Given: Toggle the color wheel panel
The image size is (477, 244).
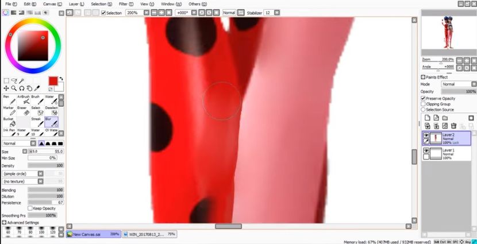Looking at the screenshot, I should pos(6,13).
